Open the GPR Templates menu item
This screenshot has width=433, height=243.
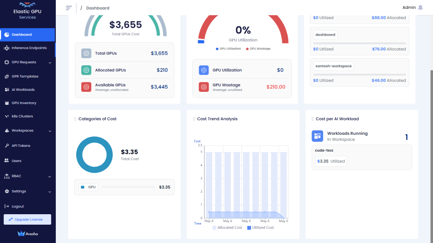click(25, 77)
